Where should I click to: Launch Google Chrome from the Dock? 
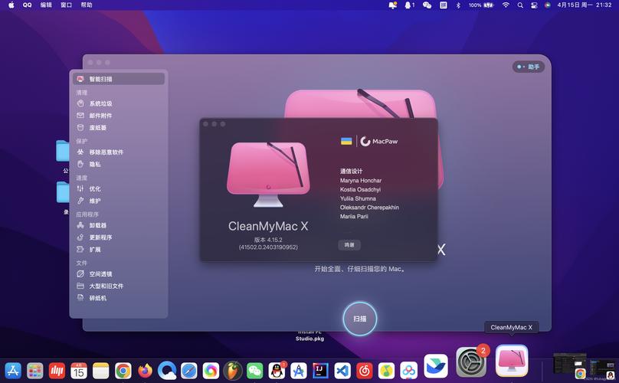pyautogui.click(x=123, y=371)
